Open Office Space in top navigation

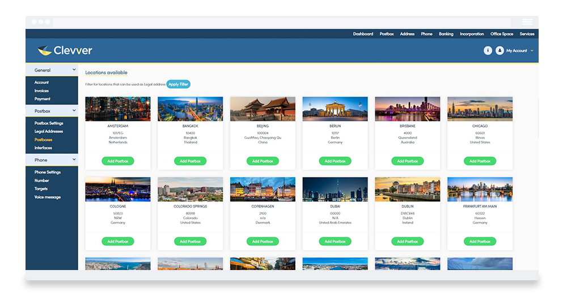[502, 34]
